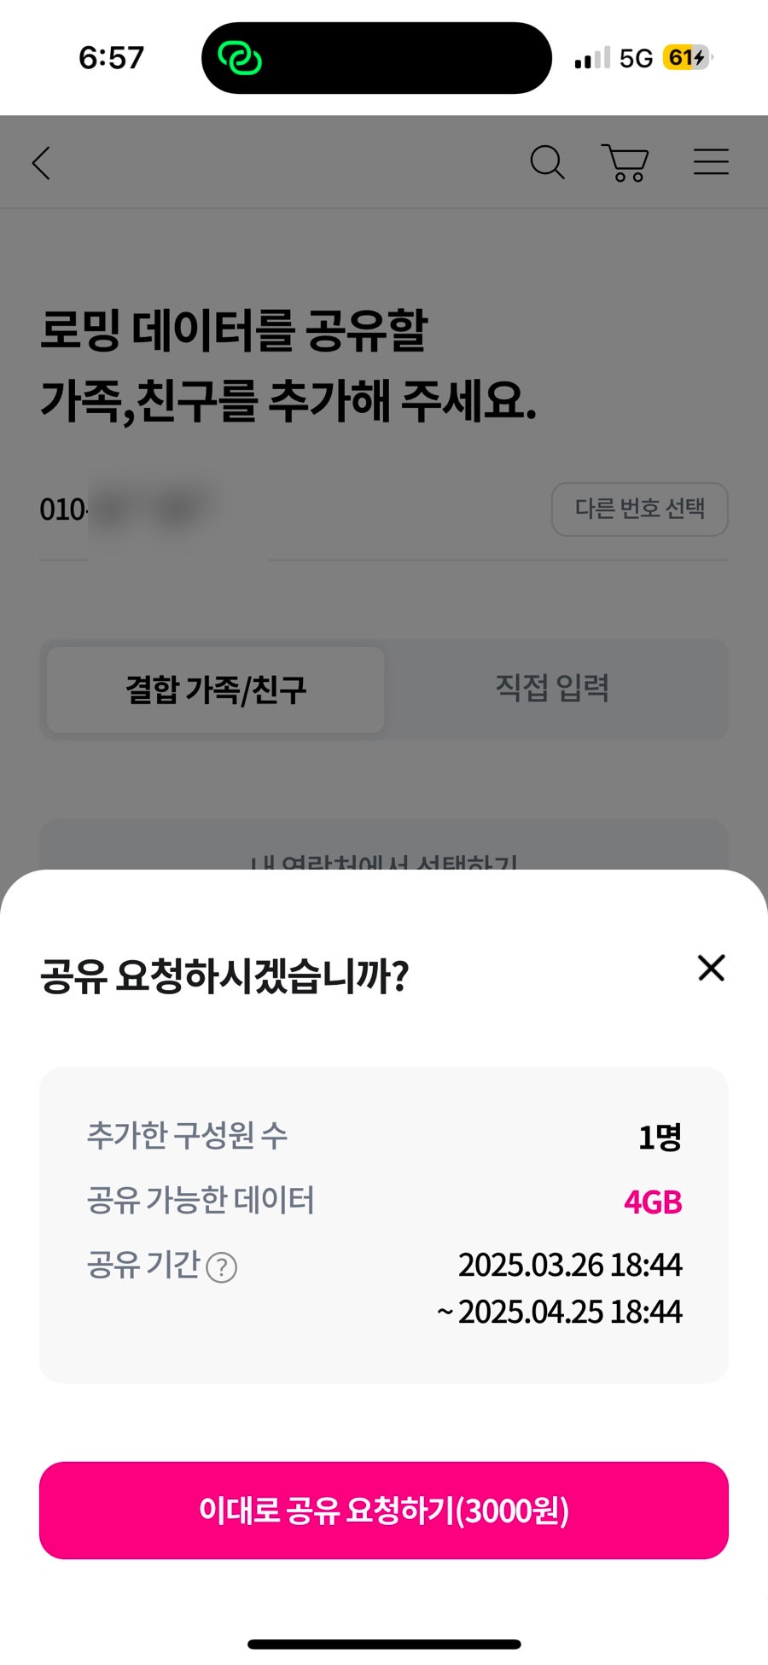The image size is (768, 1665).
Task: Tap the help icon beside 공유 기간
Action: [x=222, y=1267]
